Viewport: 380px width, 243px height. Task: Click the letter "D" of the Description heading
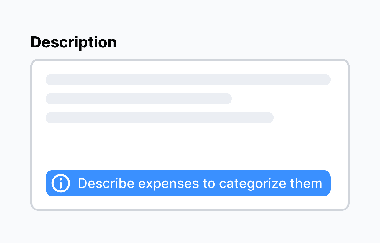click(35, 42)
